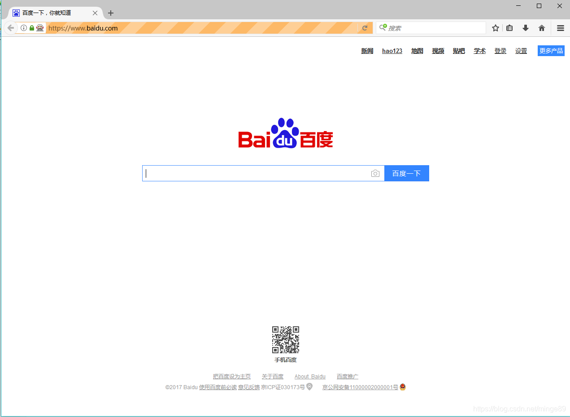Minimize the browser window

[x=518, y=6]
